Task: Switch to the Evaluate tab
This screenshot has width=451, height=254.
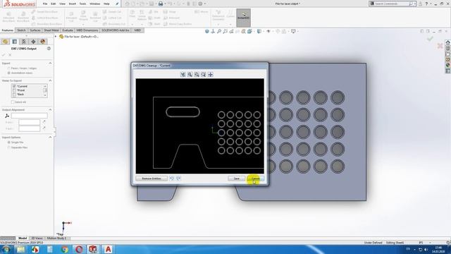Action: (x=68, y=30)
